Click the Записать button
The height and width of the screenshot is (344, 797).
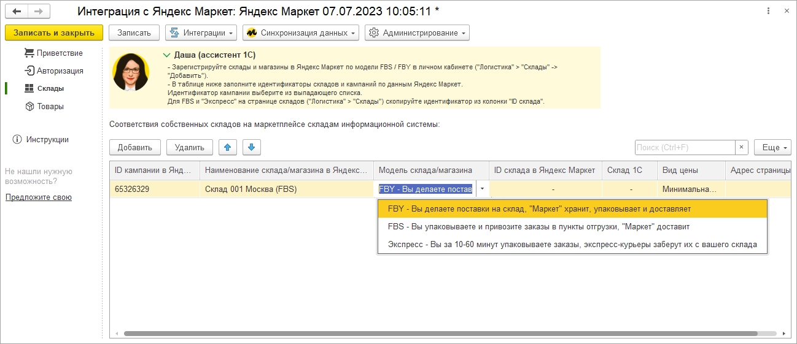point(134,32)
